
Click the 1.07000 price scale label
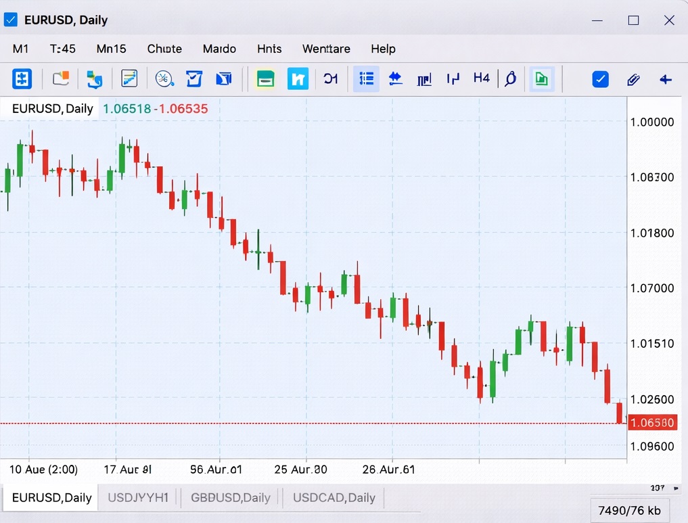pyautogui.click(x=652, y=288)
